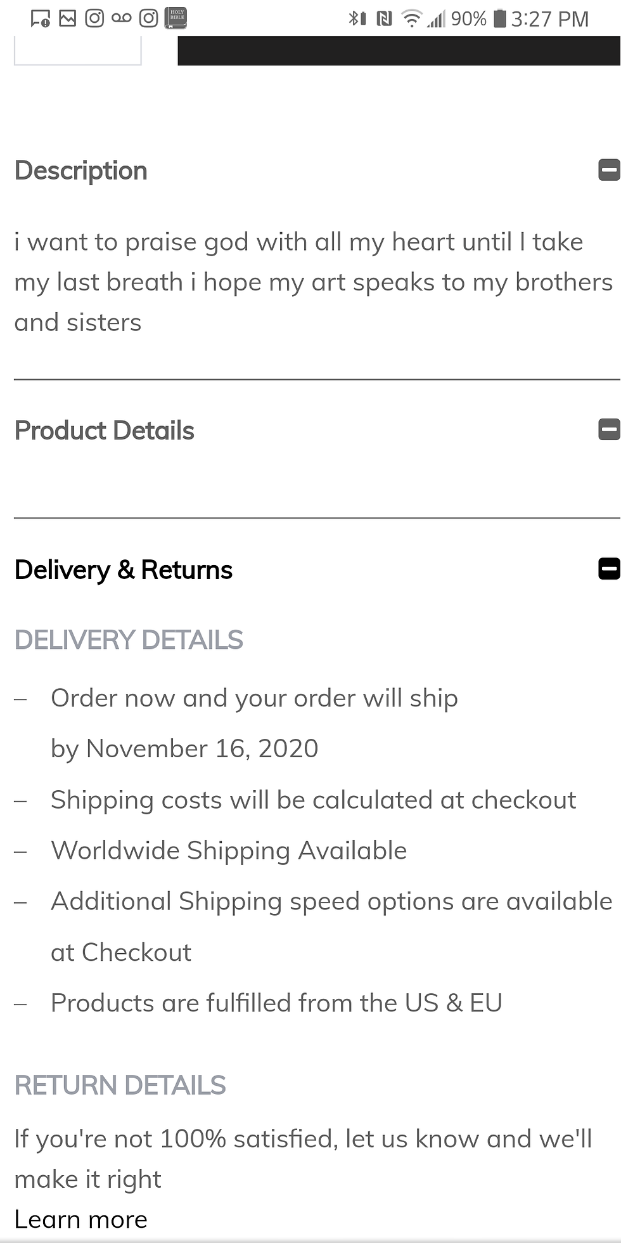Image resolution: width=621 pixels, height=1243 pixels.
Task: Select the Product Details heading
Action: click(x=105, y=431)
